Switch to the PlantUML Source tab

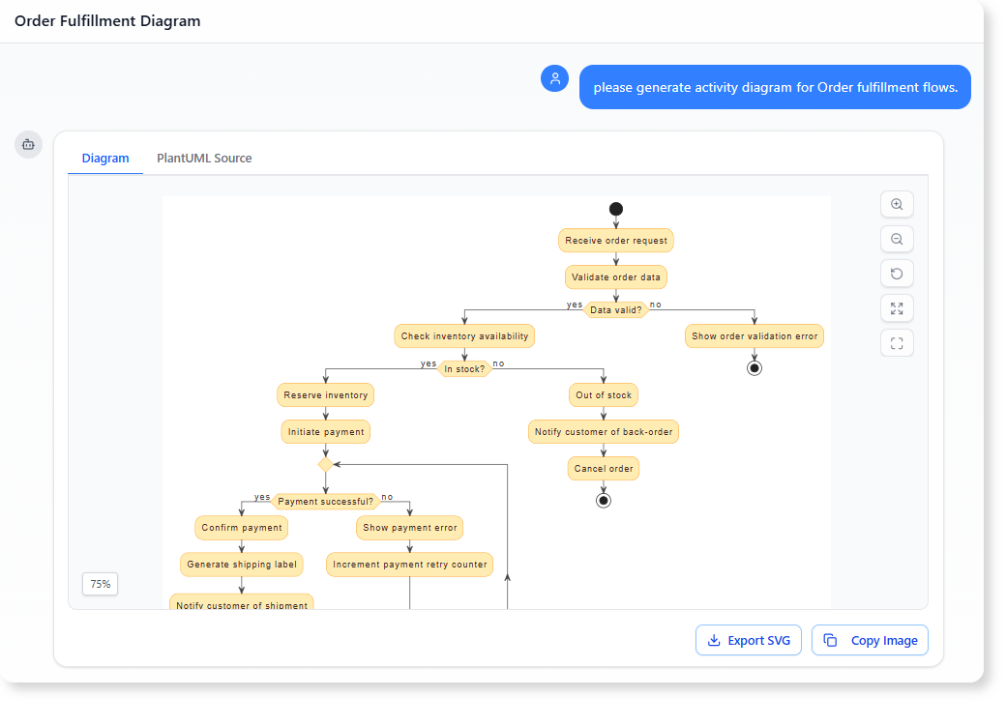pos(204,158)
